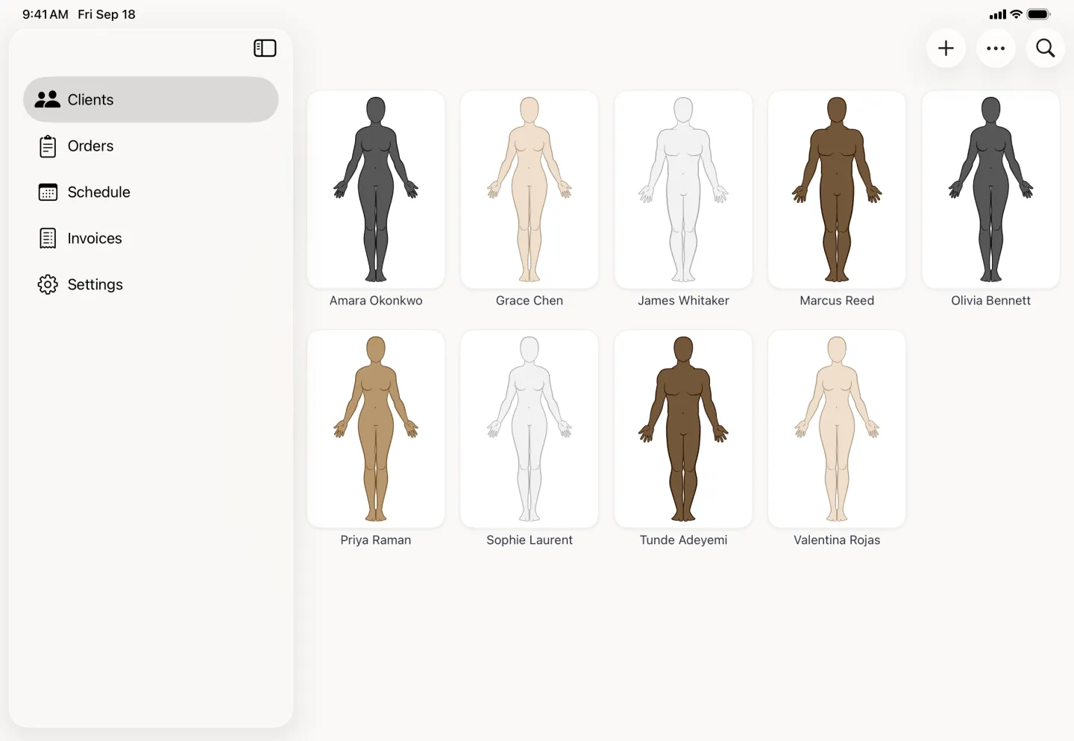The image size is (1074, 741).
Task: Select Clients in the sidebar
Action: (x=151, y=99)
